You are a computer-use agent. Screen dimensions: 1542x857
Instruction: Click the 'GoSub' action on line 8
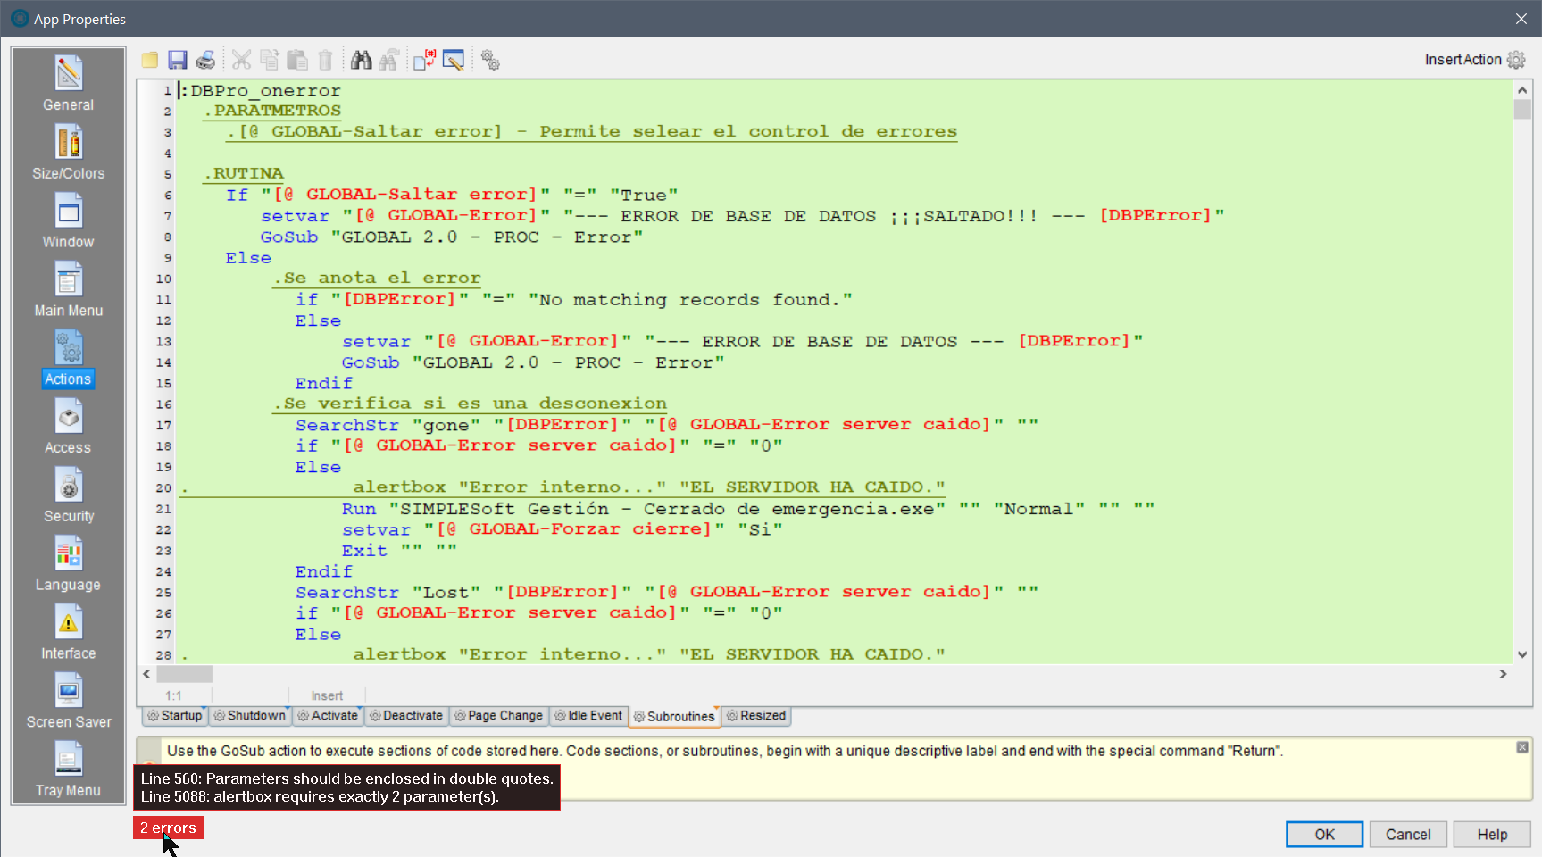289,237
